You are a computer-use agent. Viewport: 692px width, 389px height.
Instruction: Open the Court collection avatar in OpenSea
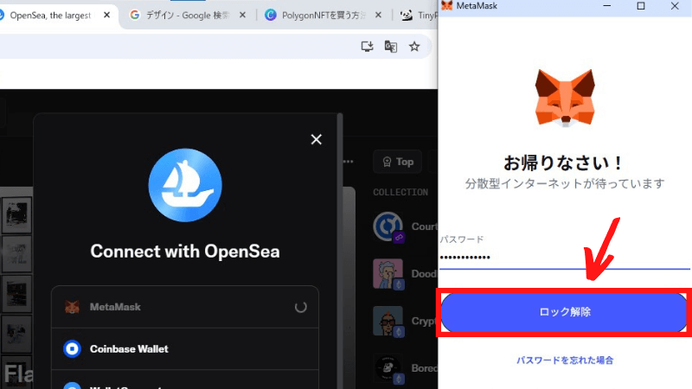388,226
